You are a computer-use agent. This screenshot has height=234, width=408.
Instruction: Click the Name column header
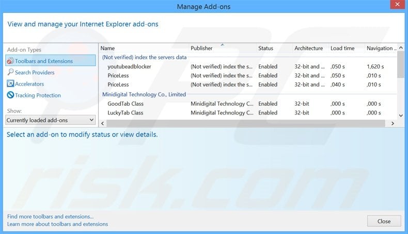tap(108, 48)
